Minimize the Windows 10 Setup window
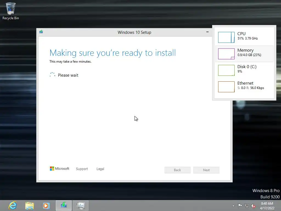Image resolution: width=281 pixels, height=211 pixels. point(207,32)
